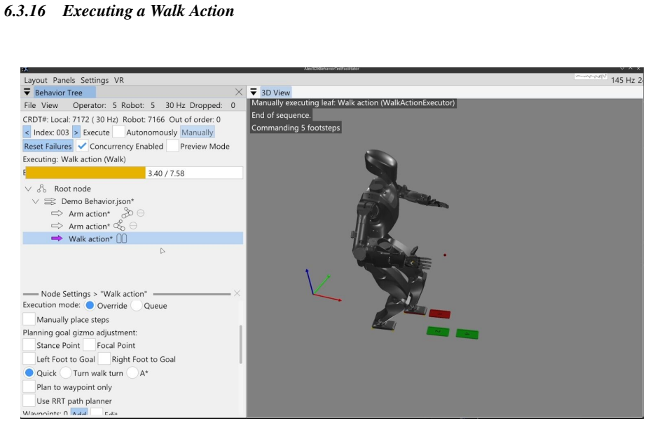Open the Behavior Tree File menu

pos(29,105)
